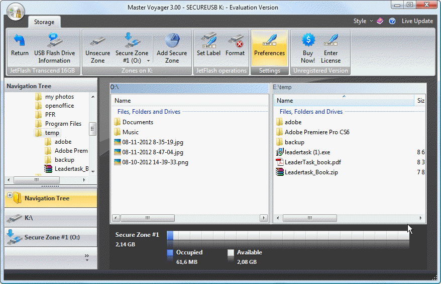Open USB Flash Drive Information
The image size is (441, 284).
click(55, 49)
